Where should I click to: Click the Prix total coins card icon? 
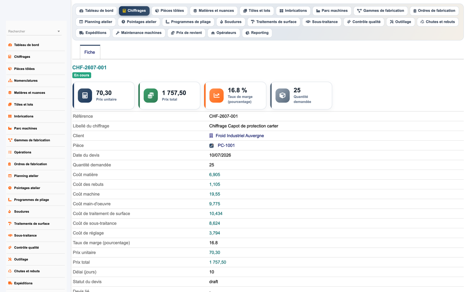coord(151,96)
